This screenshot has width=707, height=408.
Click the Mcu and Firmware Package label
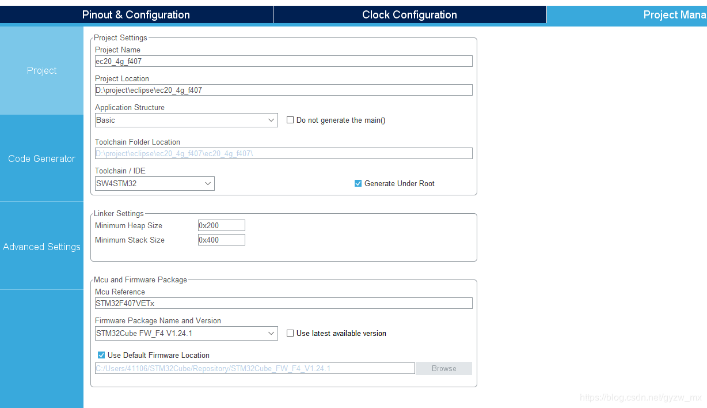[140, 279]
